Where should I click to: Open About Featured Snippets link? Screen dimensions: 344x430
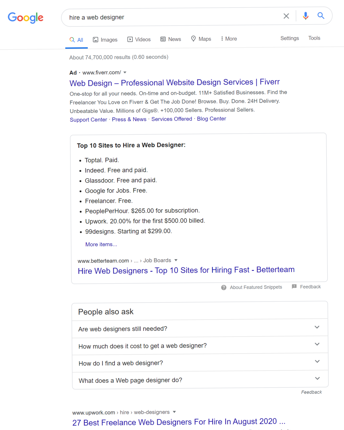click(256, 287)
